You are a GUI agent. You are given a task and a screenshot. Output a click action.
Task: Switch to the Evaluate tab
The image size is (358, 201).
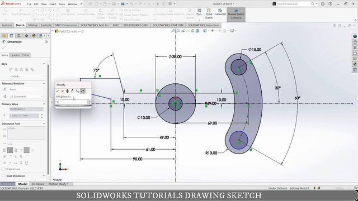[46, 25]
